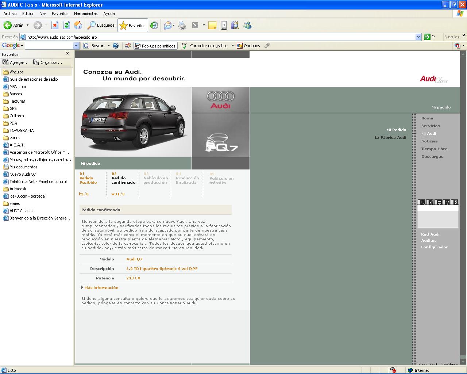Click the full-screen size toolbar icon

pos(195,25)
